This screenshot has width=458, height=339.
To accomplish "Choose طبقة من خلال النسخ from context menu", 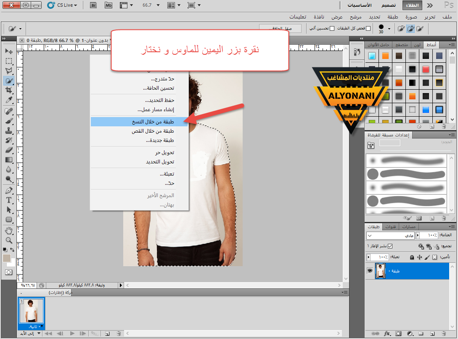I will point(153,122).
